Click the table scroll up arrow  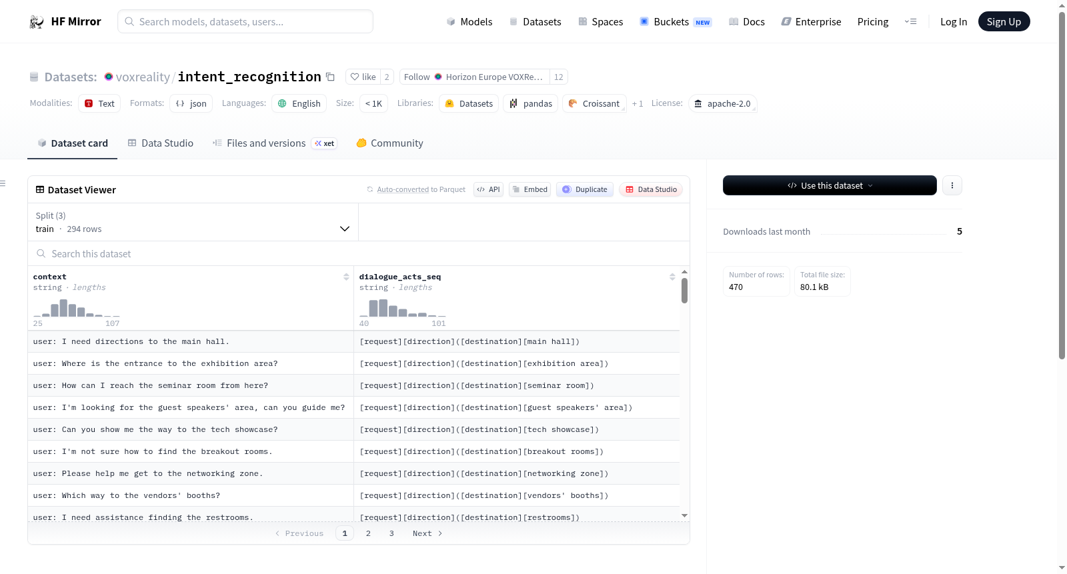click(x=684, y=272)
